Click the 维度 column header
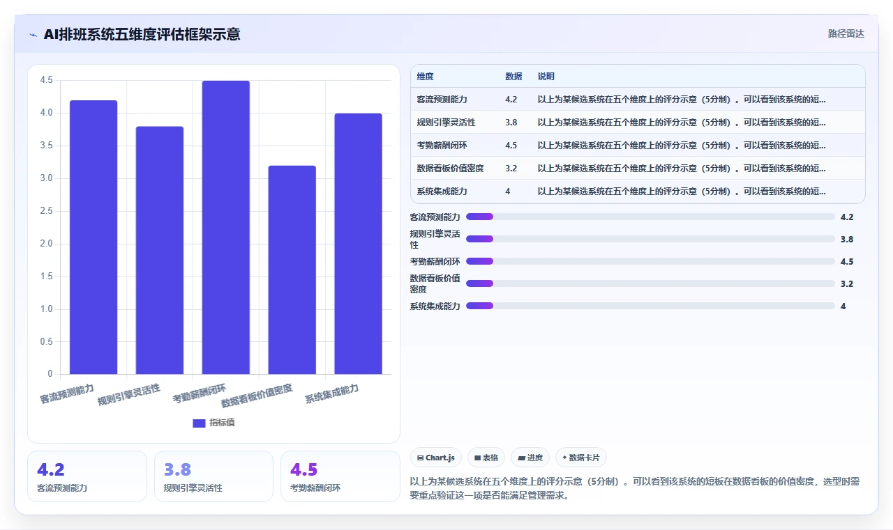The height and width of the screenshot is (530, 893). 426,77
